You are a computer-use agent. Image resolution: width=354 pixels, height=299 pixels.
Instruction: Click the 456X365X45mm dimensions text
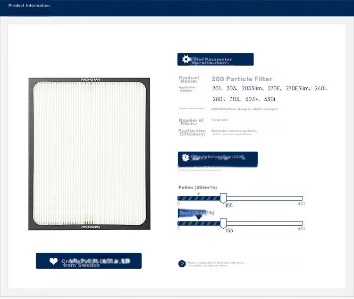[244, 109]
